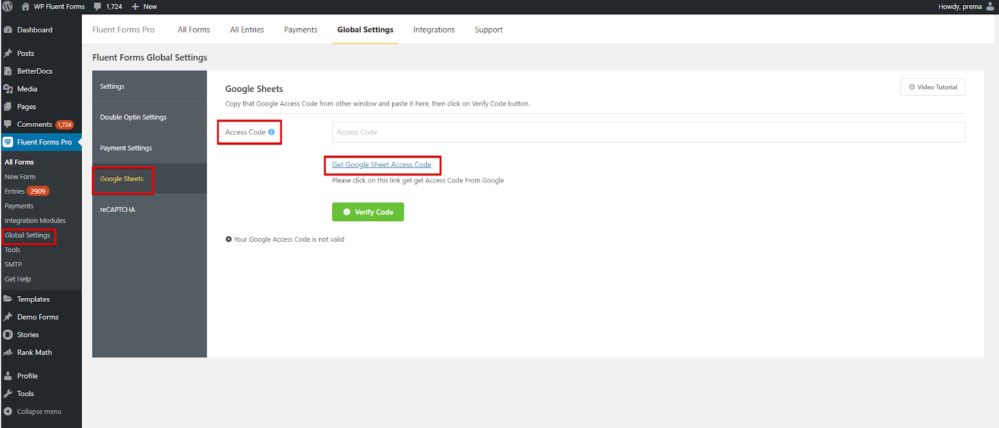Click the Collapse menu arrow icon

pyautogui.click(x=8, y=411)
